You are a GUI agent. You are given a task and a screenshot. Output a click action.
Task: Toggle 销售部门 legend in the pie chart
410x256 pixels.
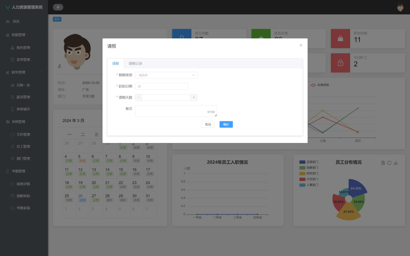click(309, 168)
